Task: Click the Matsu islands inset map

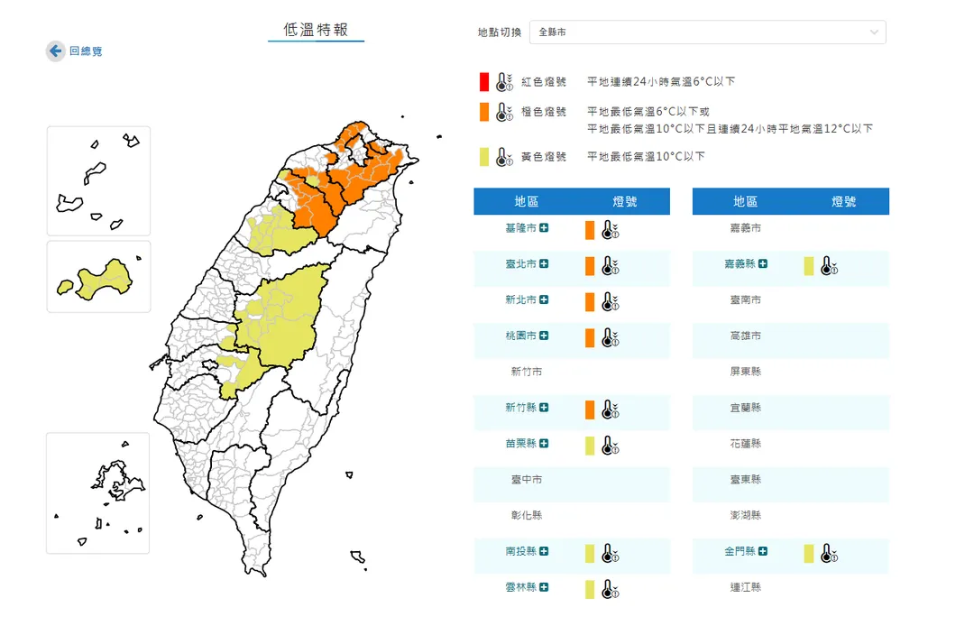Action: [98, 180]
